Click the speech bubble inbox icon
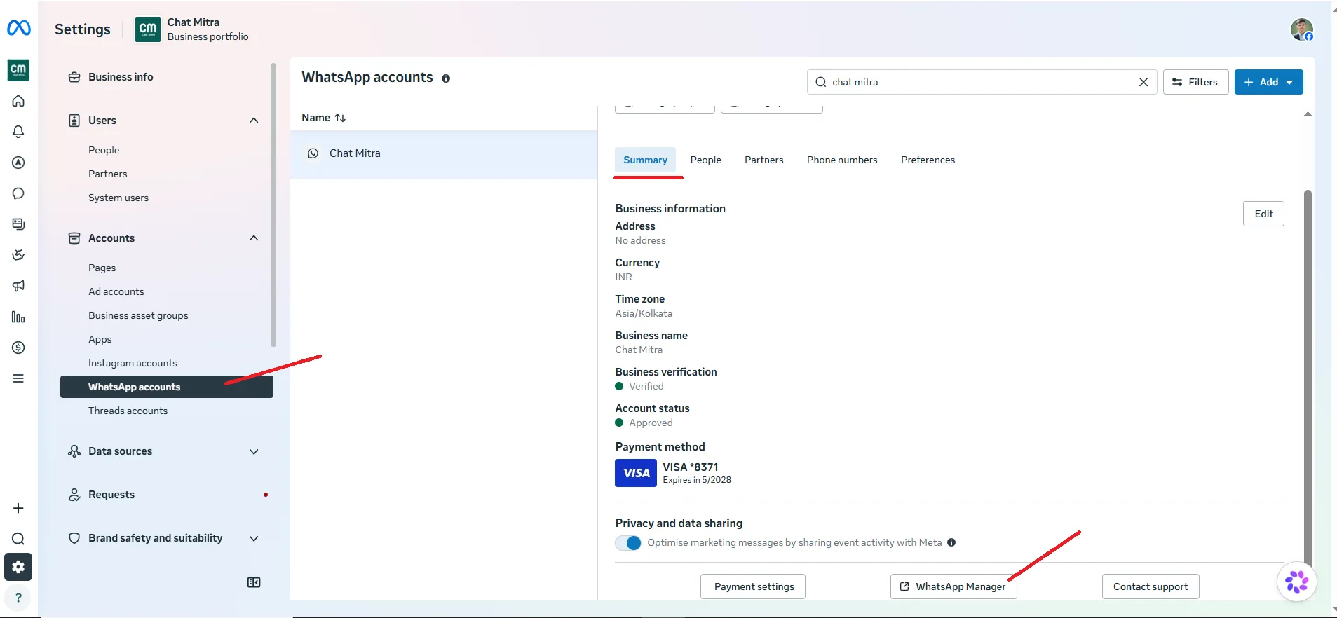The height and width of the screenshot is (618, 1337). tap(18, 193)
